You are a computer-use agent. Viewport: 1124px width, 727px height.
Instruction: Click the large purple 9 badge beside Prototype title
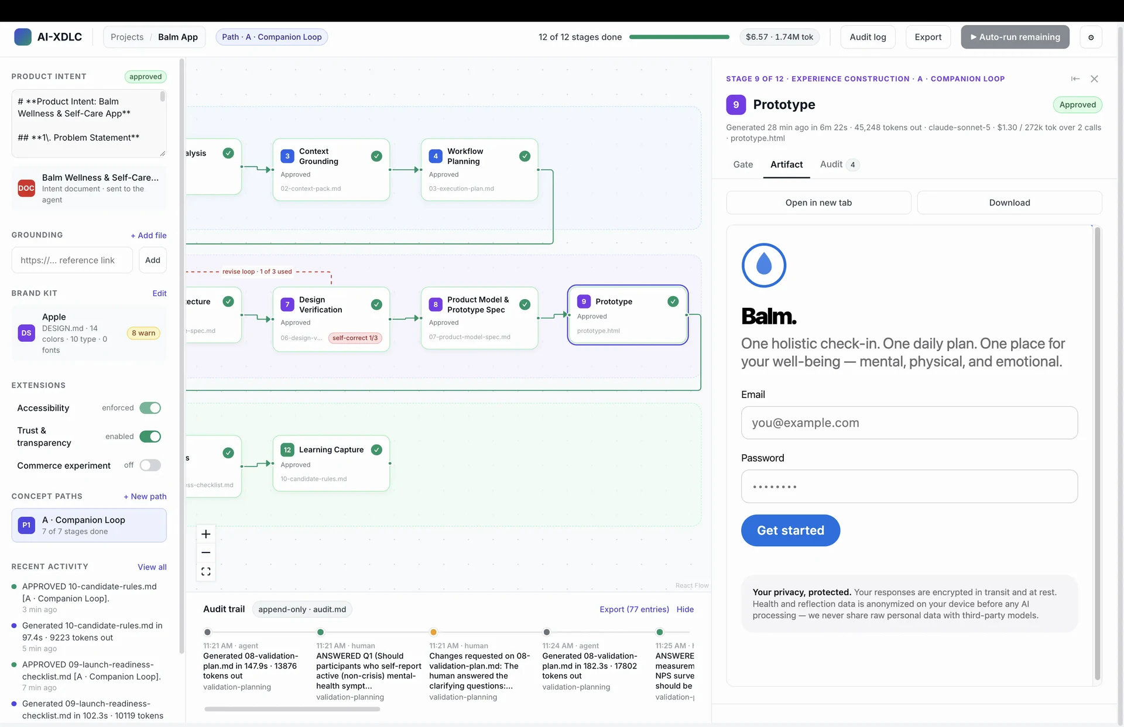pos(736,105)
